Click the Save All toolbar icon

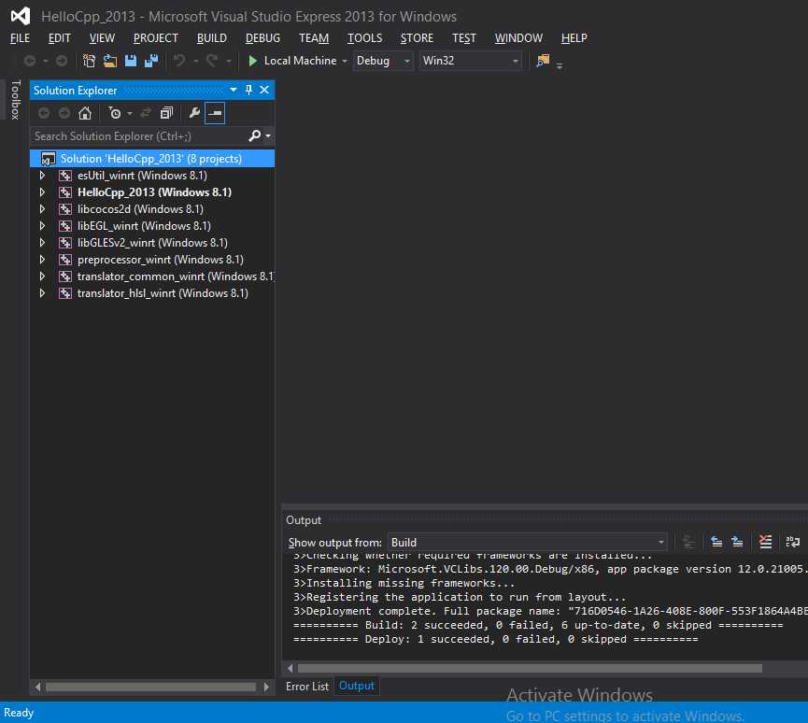[151, 61]
